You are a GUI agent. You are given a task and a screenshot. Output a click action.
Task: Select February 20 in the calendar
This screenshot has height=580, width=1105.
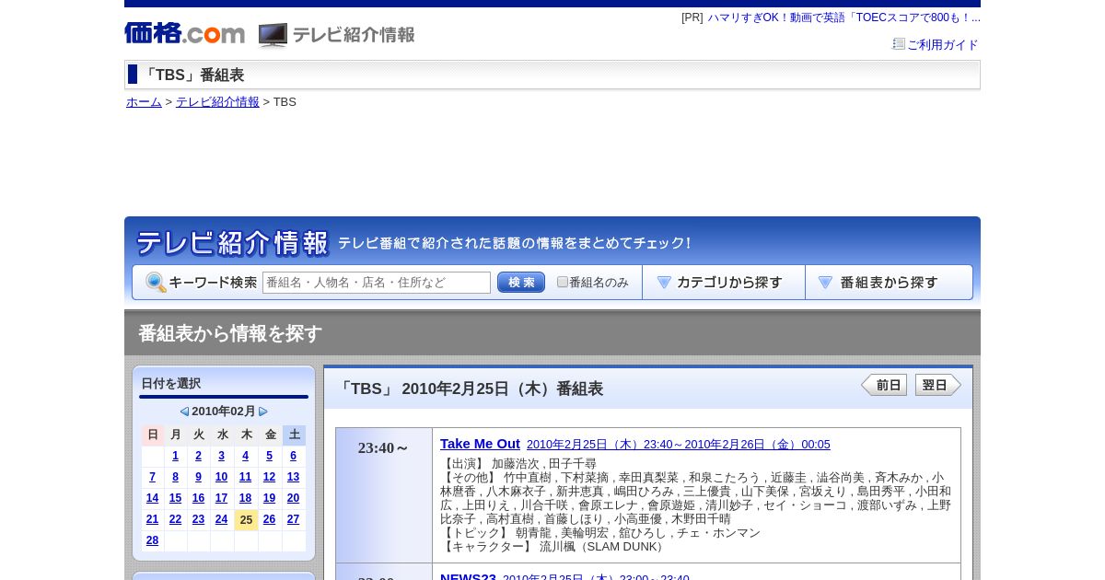click(293, 498)
